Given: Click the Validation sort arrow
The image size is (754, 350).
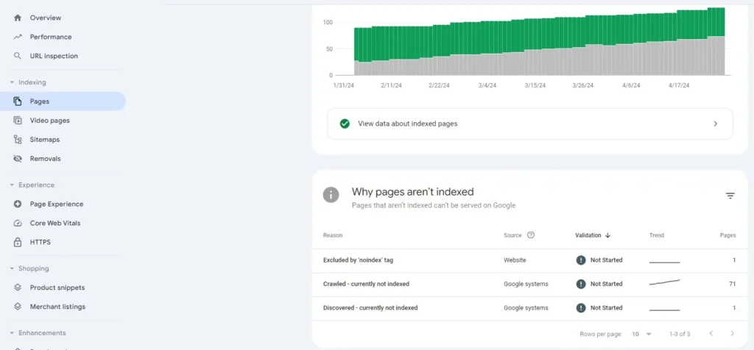Looking at the screenshot, I should pos(607,235).
